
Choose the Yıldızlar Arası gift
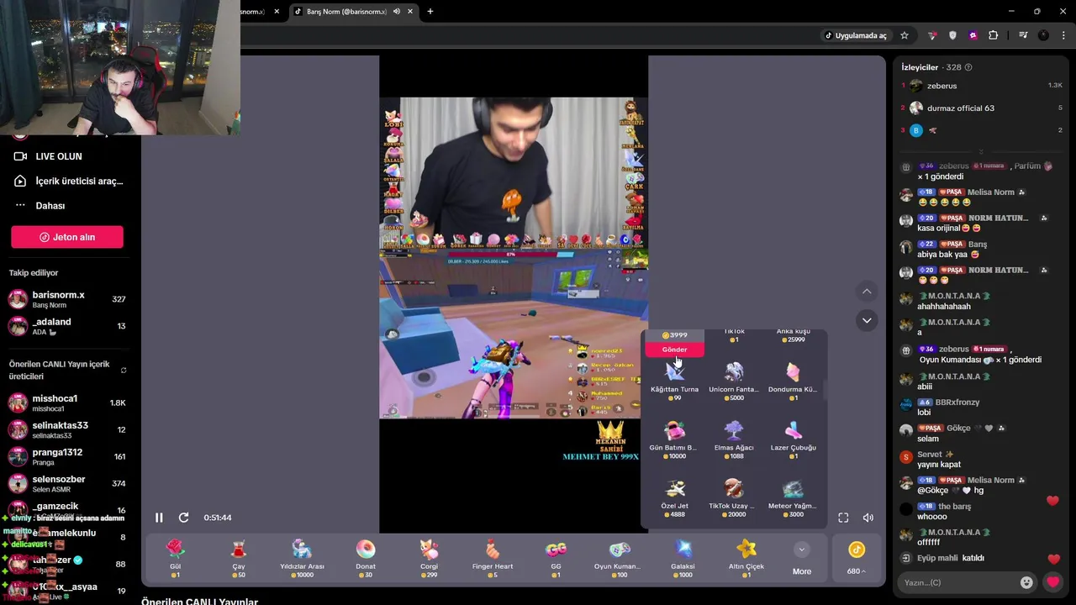coord(302,559)
